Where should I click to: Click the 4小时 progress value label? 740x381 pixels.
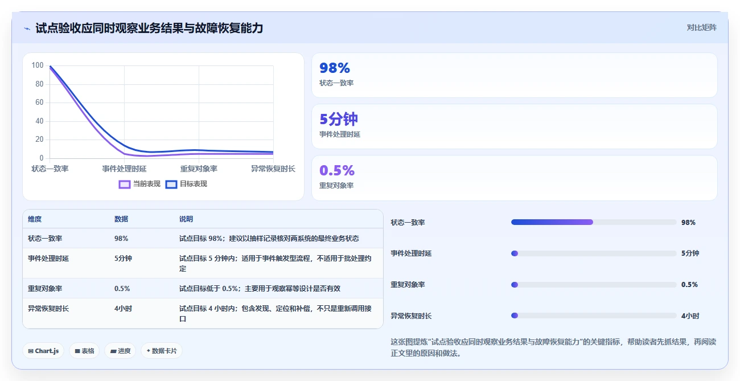tap(690, 316)
